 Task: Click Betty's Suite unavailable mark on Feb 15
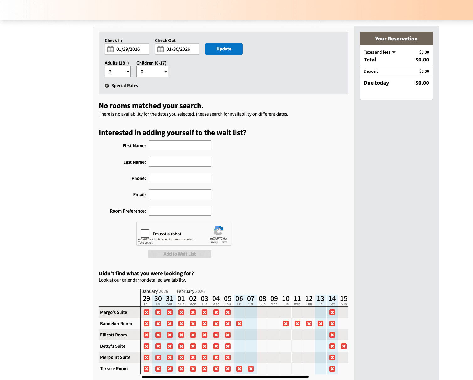click(x=344, y=346)
